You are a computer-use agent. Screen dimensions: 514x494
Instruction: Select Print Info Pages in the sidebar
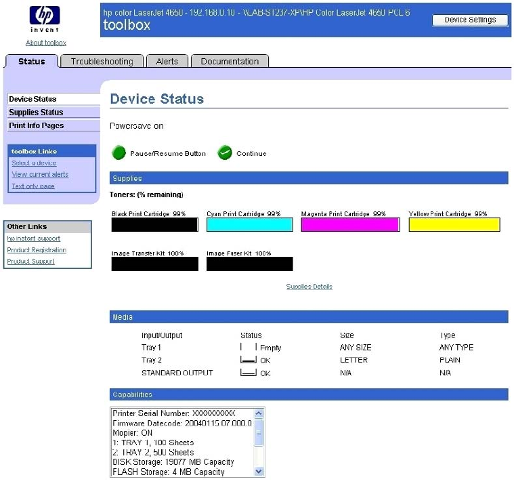(x=53, y=125)
